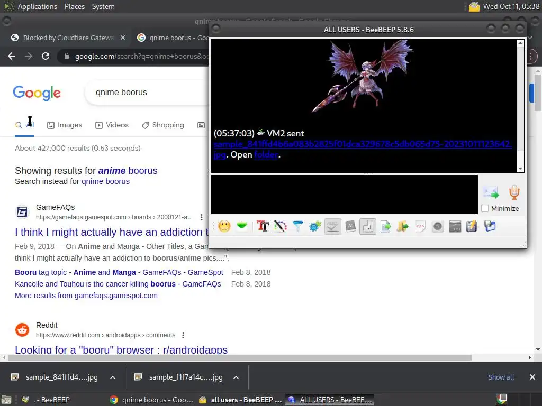This screenshot has height=406, width=542.
Task: Reload the Google search page
Action: click(46, 56)
